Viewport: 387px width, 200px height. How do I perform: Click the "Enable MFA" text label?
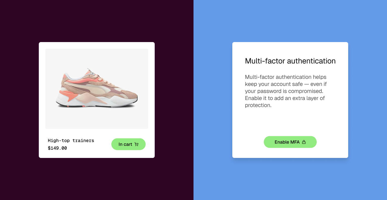tap(287, 142)
